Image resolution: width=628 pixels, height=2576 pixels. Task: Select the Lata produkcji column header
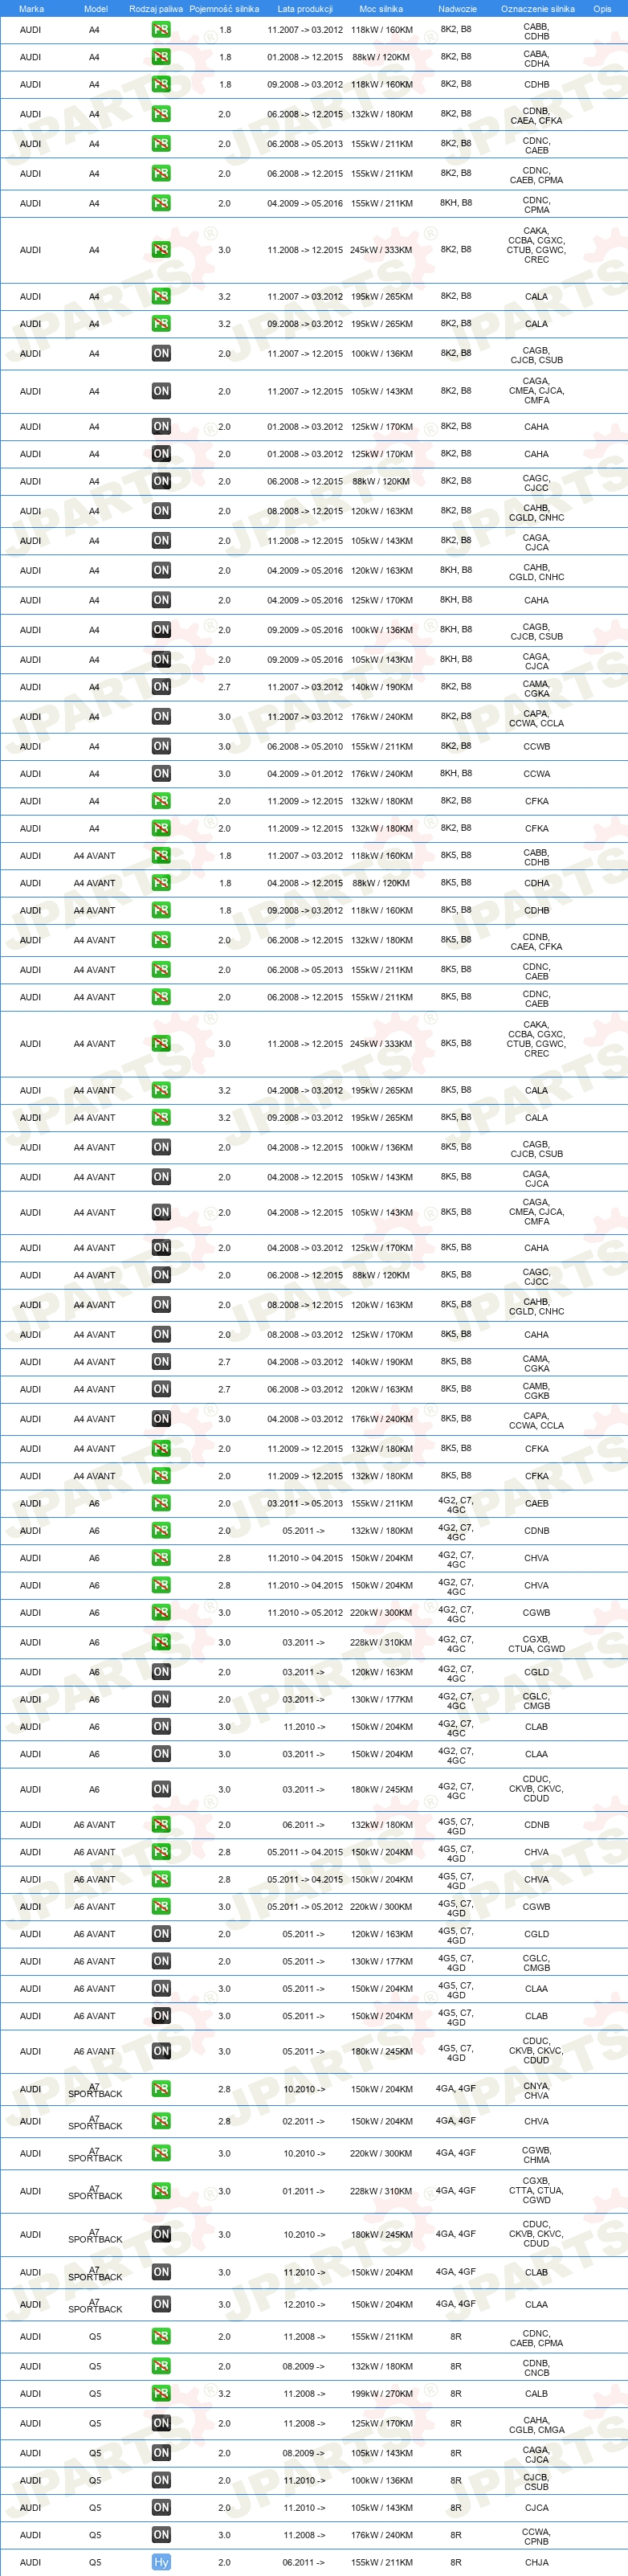point(305,9)
